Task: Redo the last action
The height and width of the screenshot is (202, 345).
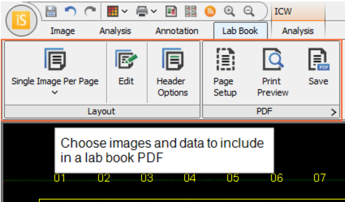Action: click(x=90, y=11)
